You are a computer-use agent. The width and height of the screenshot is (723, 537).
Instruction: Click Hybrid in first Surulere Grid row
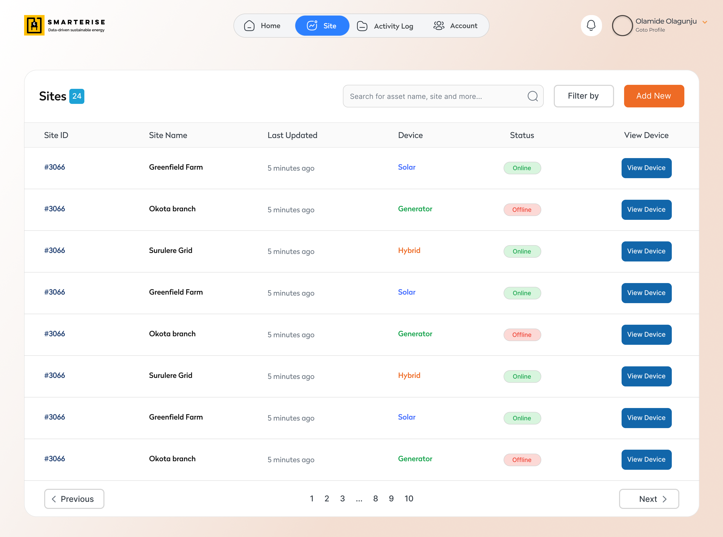tap(409, 250)
